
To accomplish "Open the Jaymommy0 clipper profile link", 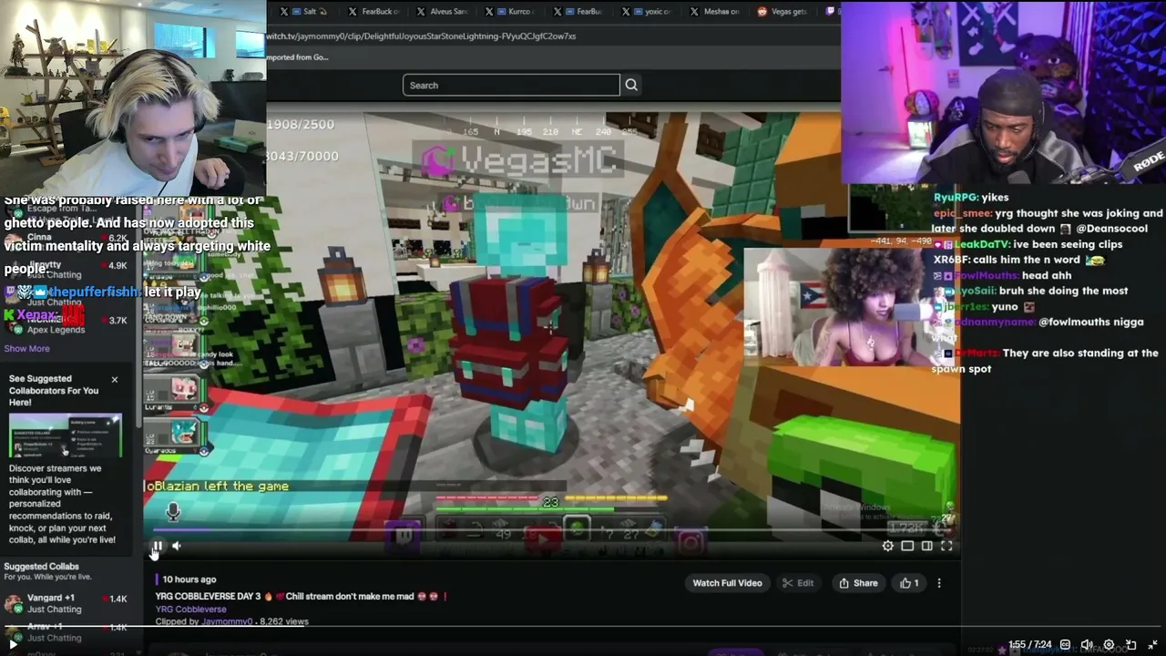I will coord(228,621).
